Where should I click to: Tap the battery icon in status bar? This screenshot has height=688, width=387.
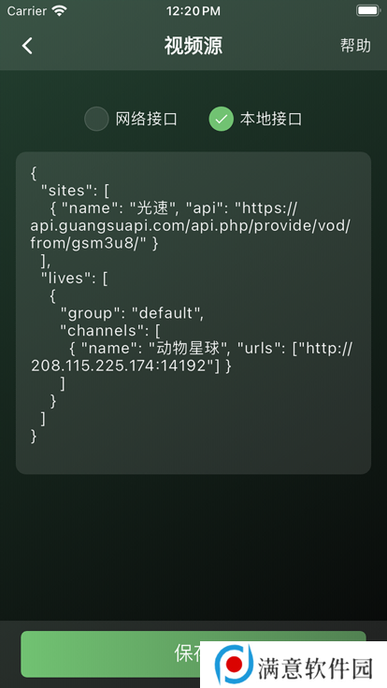point(367,10)
